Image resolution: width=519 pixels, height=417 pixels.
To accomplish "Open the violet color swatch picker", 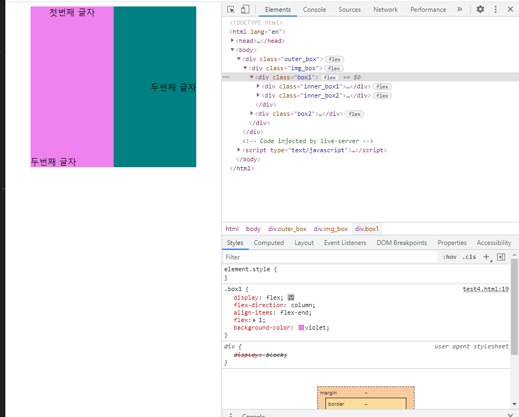I will click(x=301, y=327).
